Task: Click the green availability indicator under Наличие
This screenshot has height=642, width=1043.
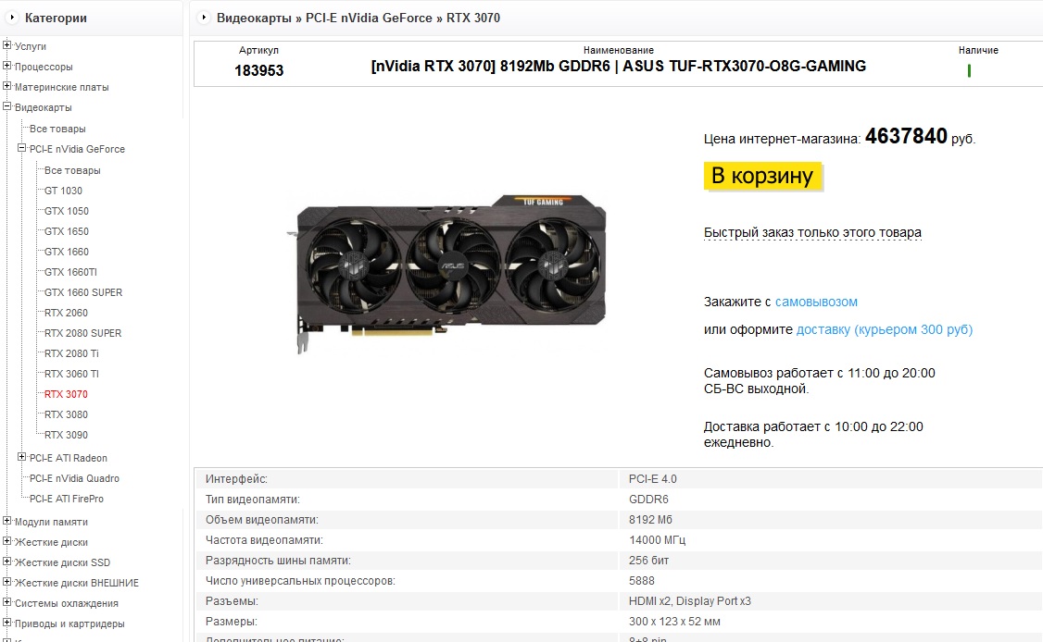Action: coord(969,70)
